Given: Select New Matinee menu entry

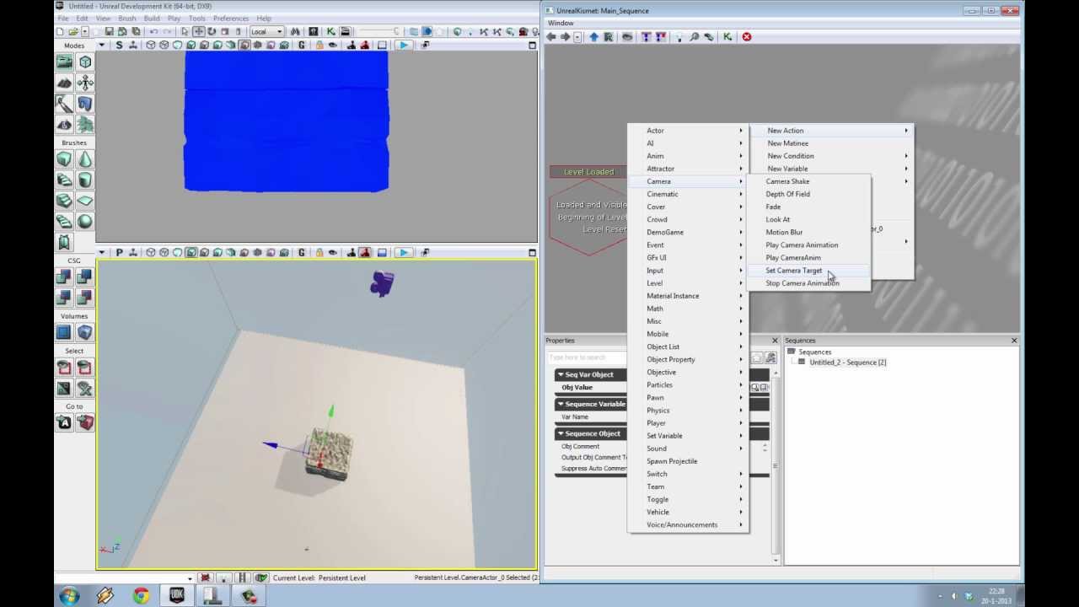Looking at the screenshot, I should click(x=788, y=143).
